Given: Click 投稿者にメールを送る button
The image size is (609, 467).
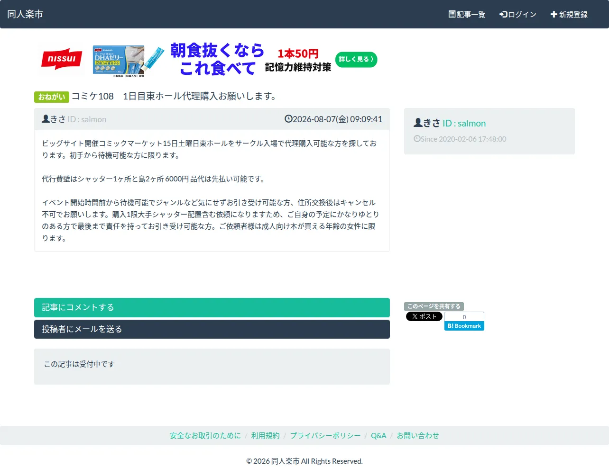Looking at the screenshot, I should tap(212, 329).
